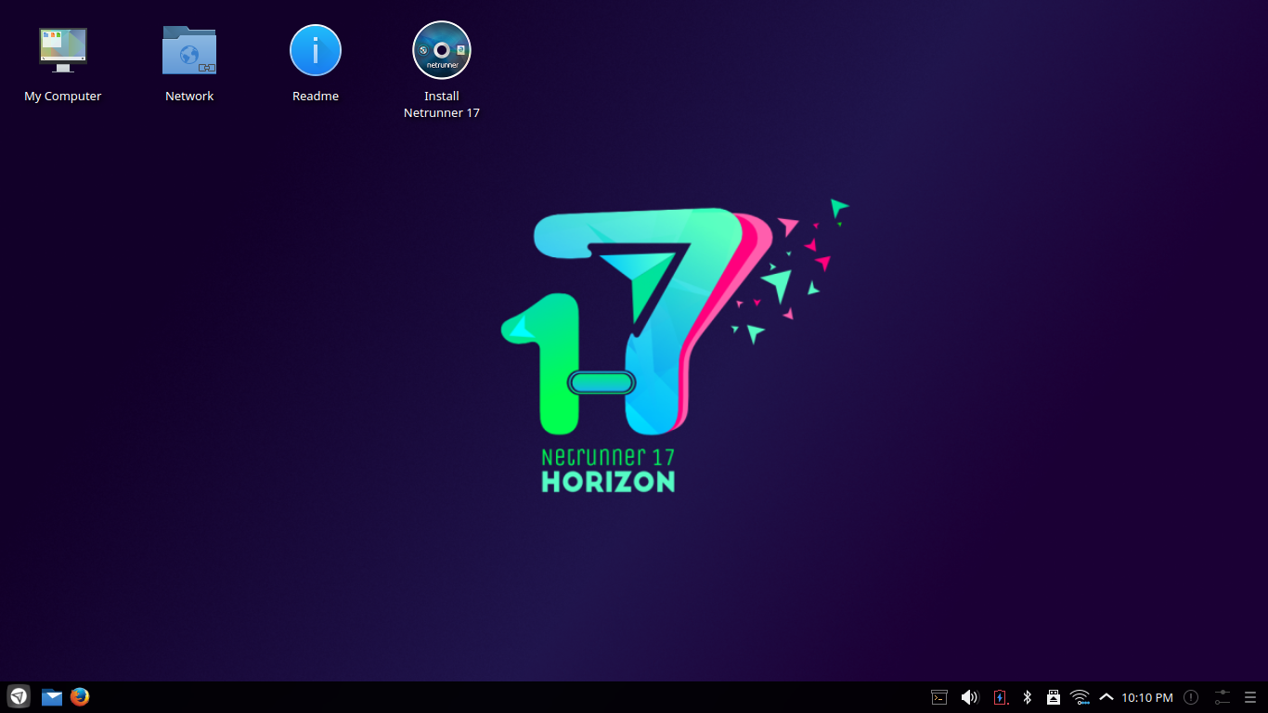Open the hamburger panel toolbox menu
Screen dimensions: 1268x713
tap(1249, 697)
